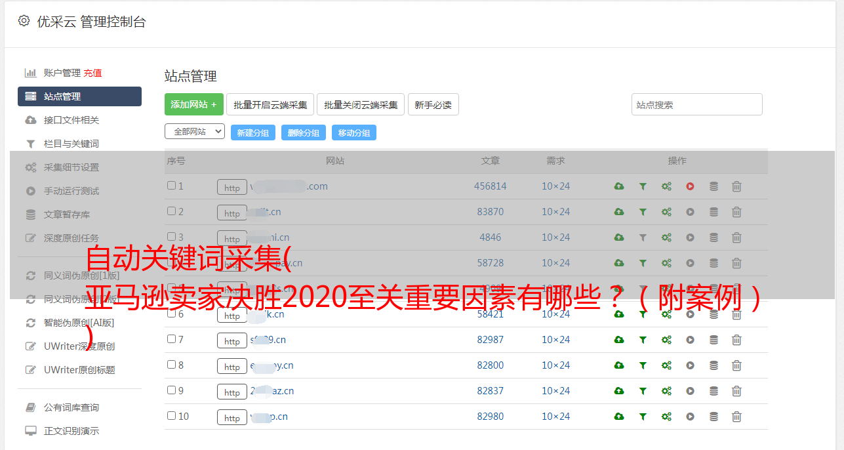
Task: Tick the checkbox for site row 7
Action: [171, 339]
